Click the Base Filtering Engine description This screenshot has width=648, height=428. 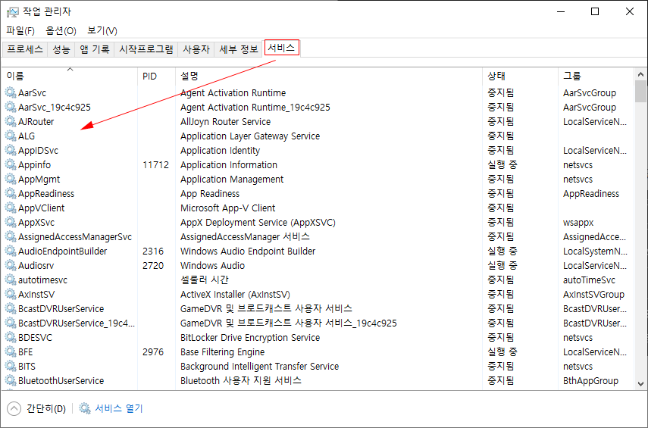tap(222, 351)
